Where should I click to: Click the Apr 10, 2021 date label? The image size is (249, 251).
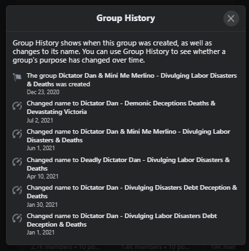click(43, 177)
